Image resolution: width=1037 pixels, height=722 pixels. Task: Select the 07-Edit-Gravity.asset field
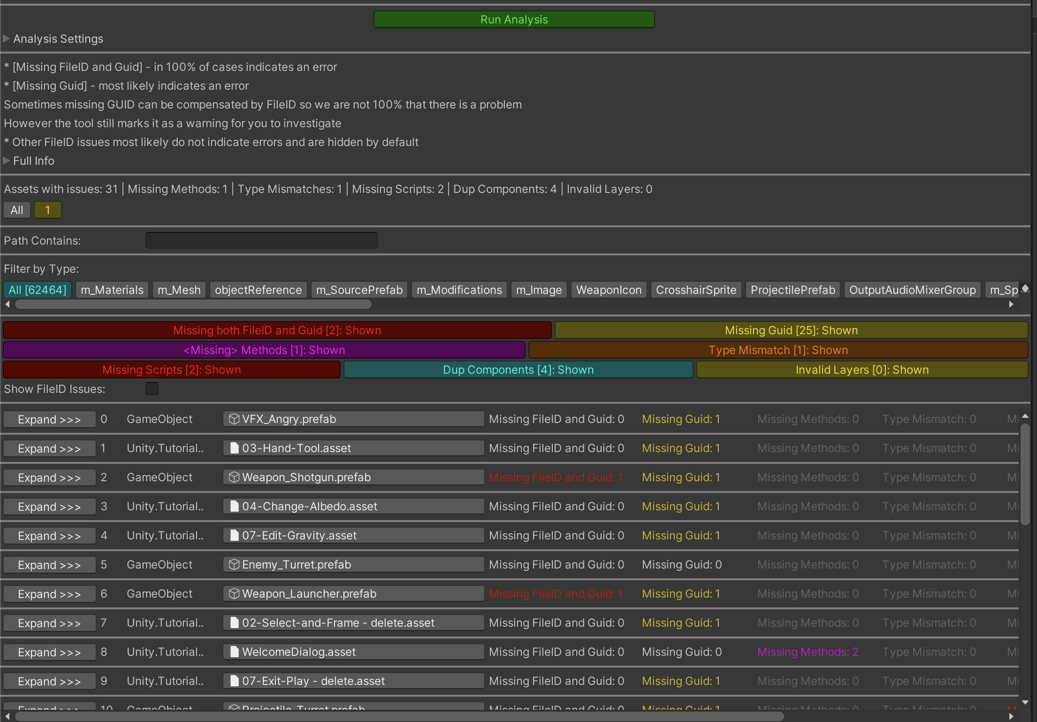tap(354, 535)
